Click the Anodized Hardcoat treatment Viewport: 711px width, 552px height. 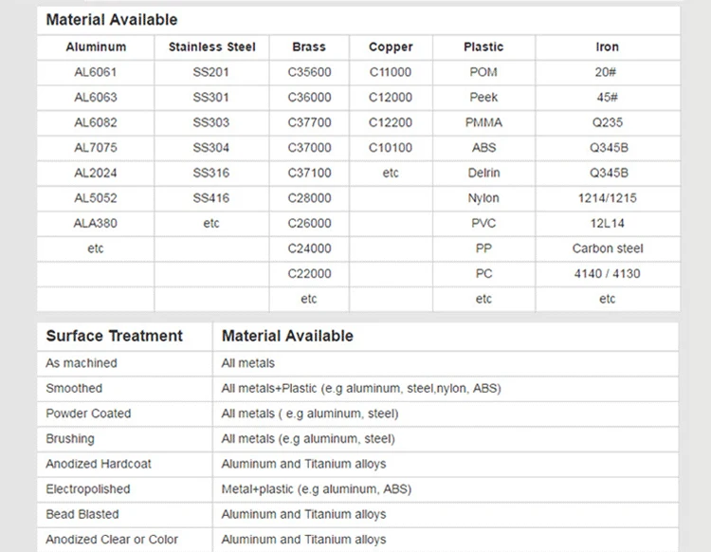99,464
